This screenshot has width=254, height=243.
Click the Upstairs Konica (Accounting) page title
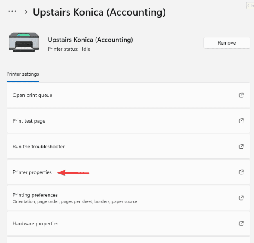[99, 12]
